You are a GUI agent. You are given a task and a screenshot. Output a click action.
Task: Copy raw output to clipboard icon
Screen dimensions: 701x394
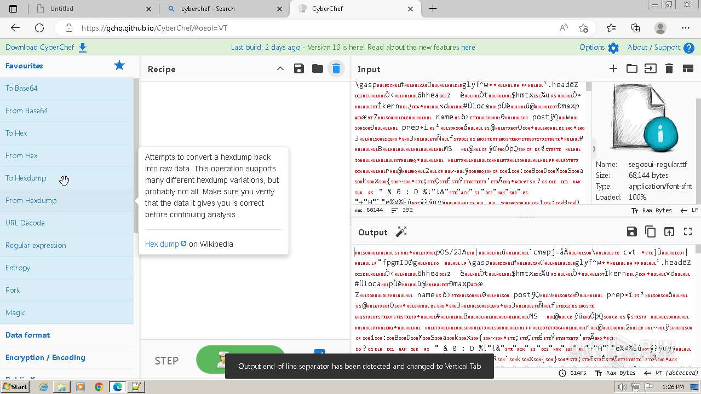point(651,232)
